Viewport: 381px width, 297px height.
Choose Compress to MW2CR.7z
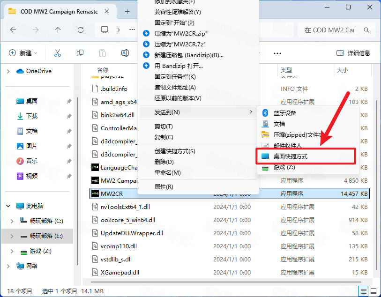[180, 44]
